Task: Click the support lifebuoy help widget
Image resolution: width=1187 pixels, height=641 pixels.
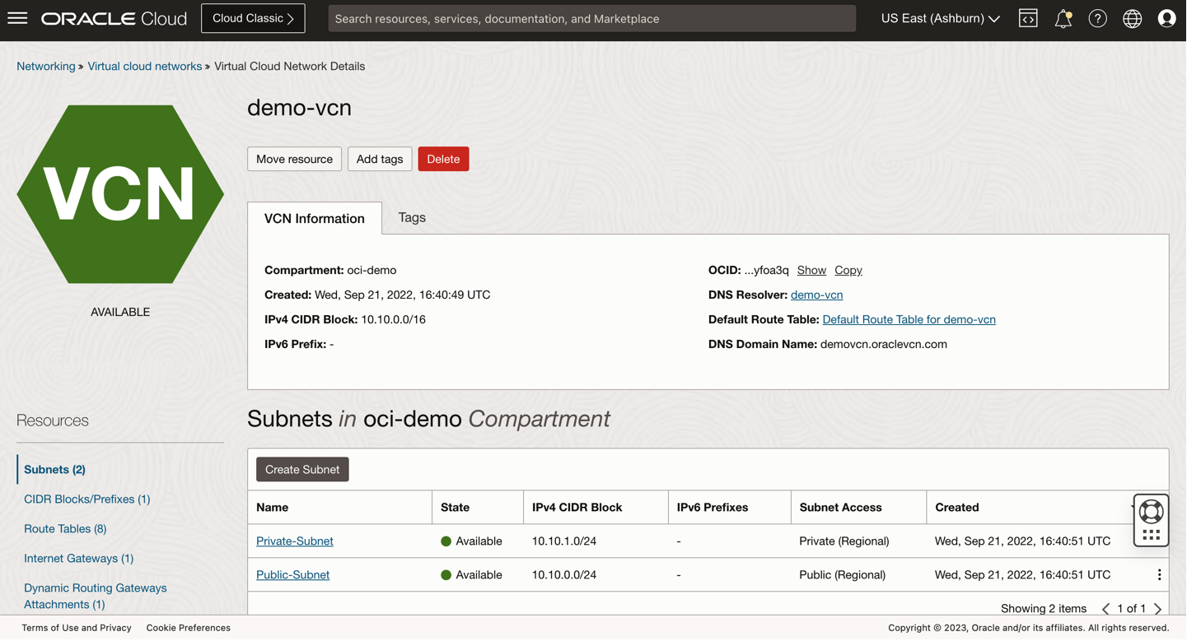Action: pos(1151,512)
